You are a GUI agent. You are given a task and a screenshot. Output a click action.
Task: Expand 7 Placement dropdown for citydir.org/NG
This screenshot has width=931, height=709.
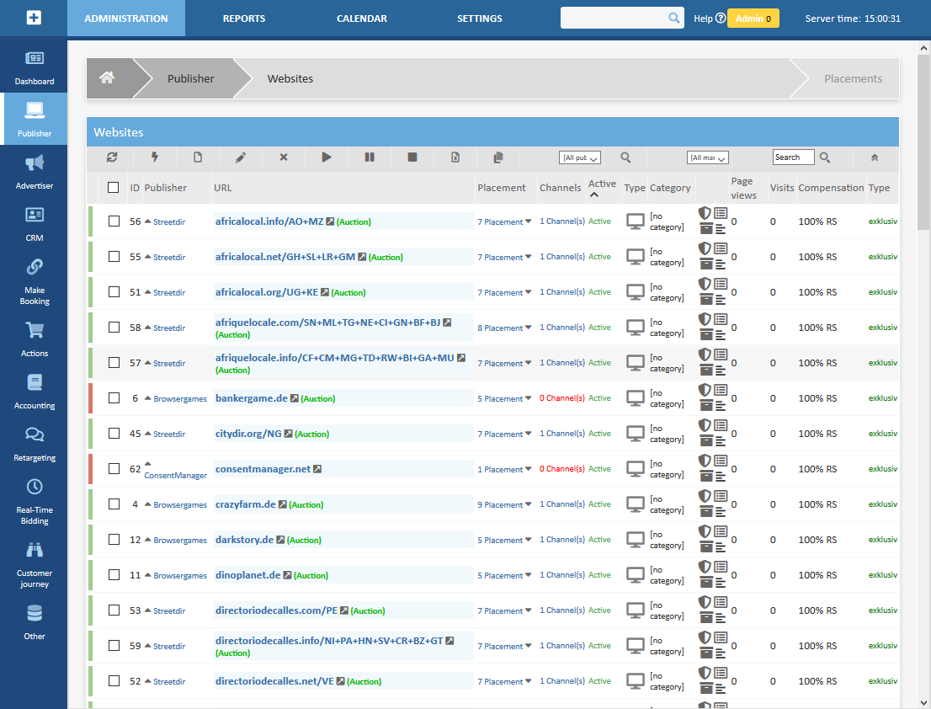coord(504,434)
